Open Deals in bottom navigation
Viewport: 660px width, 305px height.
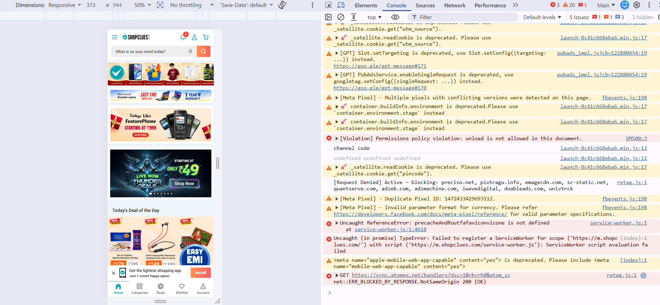pyautogui.click(x=160, y=289)
